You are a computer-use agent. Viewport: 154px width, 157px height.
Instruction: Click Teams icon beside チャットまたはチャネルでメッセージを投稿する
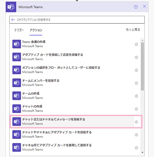(17, 121)
